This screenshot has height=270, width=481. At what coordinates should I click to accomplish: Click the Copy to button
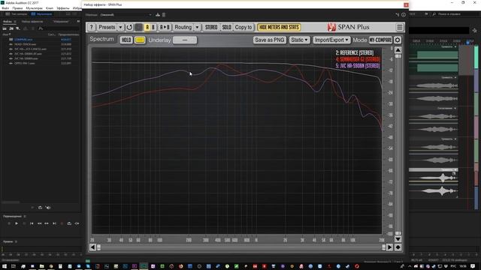pos(244,27)
